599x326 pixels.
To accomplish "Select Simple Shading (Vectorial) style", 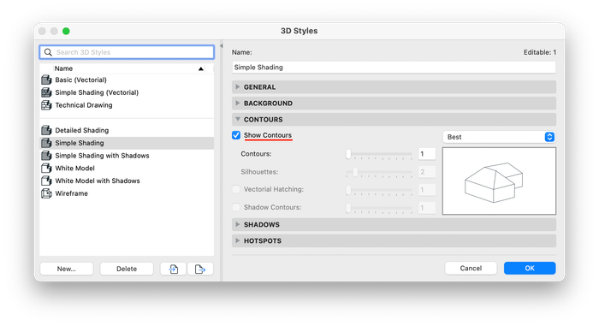I will 127,92.
